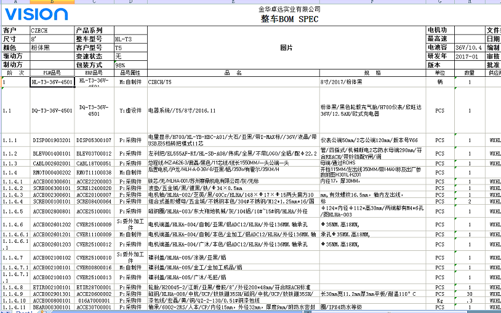This screenshot has width=501, height=313.
Task: Select the "电机功" label cell
Action: (x=440, y=31)
